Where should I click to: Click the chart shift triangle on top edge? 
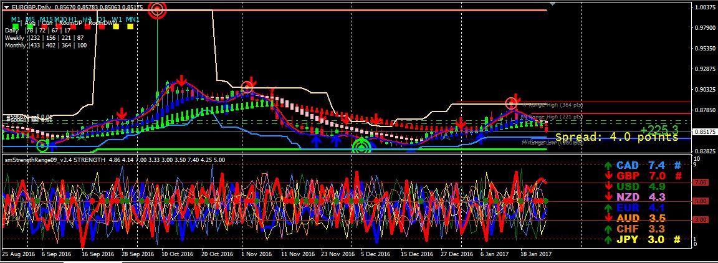(x=553, y=4)
